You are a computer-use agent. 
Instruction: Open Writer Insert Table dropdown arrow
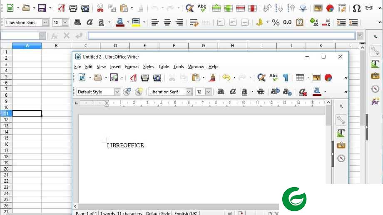pyautogui.click(x=308, y=78)
